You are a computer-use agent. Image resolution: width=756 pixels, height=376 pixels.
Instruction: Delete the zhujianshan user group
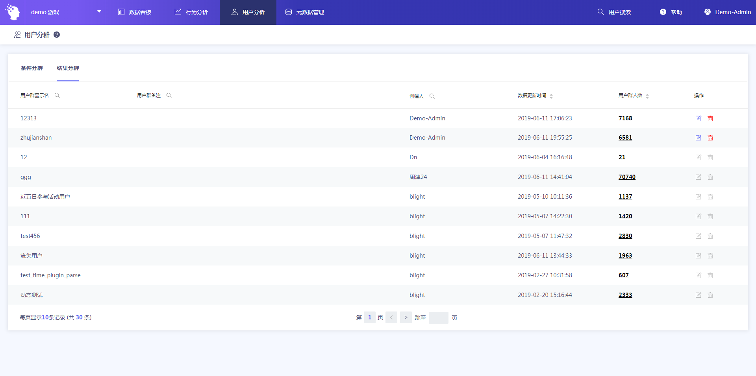pos(710,138)
